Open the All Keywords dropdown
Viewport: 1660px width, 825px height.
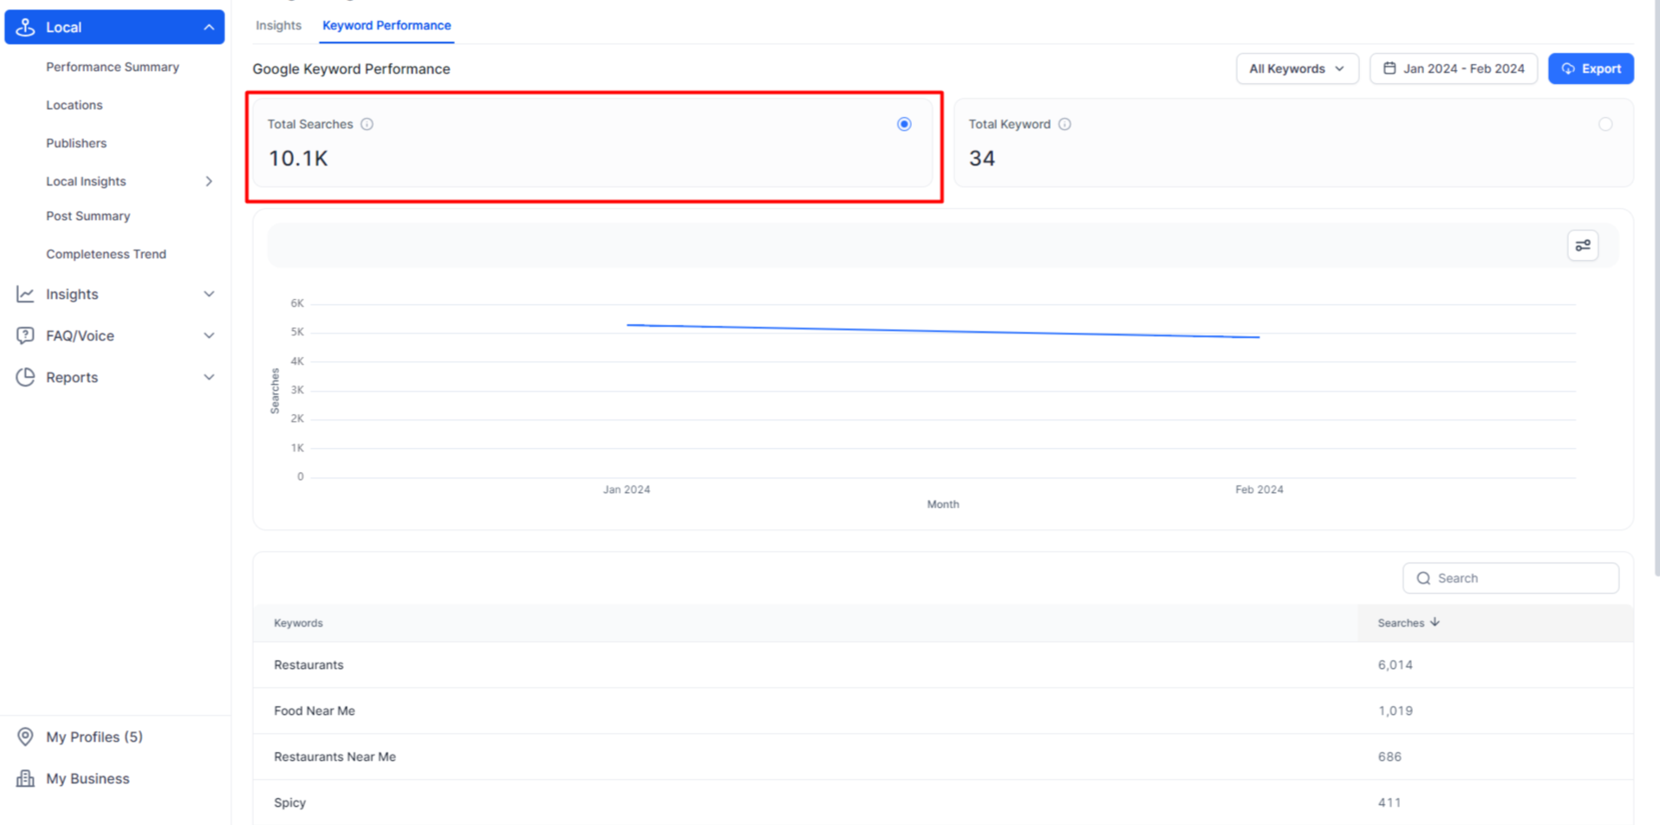(1297, 68)
